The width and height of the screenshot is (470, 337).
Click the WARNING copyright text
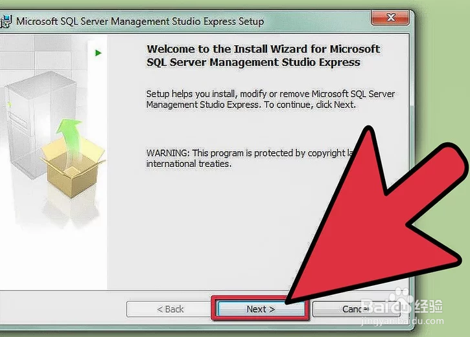(250, 158)
